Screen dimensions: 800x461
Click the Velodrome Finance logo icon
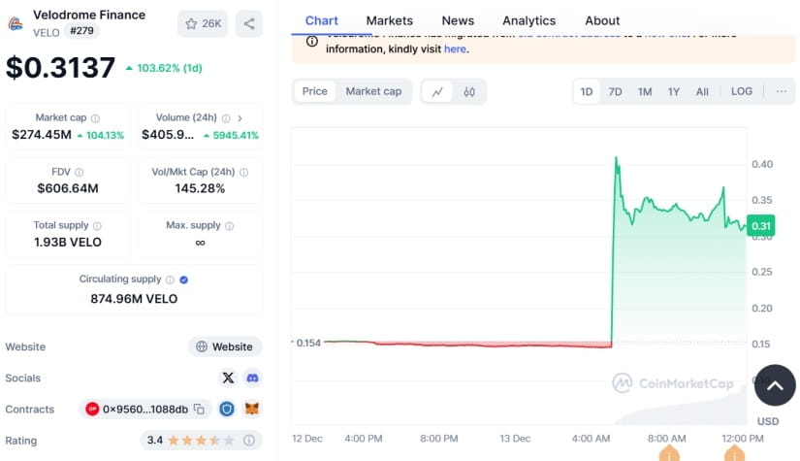(16, 24)
